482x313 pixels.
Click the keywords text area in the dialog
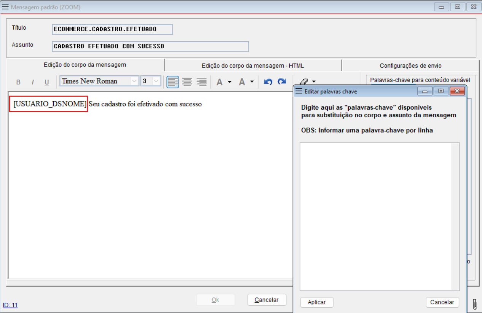click(x=375, y=216)
